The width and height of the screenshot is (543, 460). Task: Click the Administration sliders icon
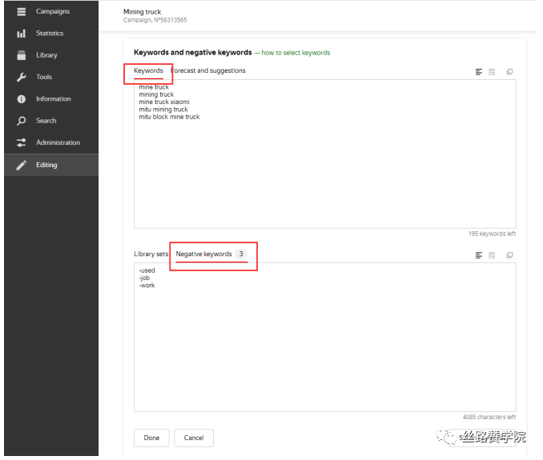(x=21, y=142)
